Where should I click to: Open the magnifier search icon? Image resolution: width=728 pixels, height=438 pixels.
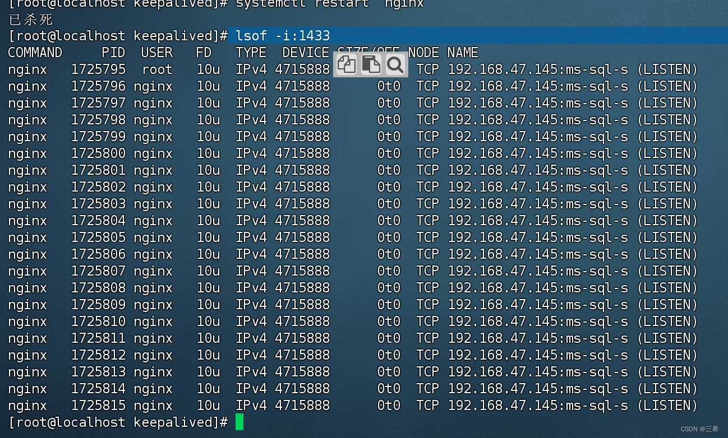[395, 65]
